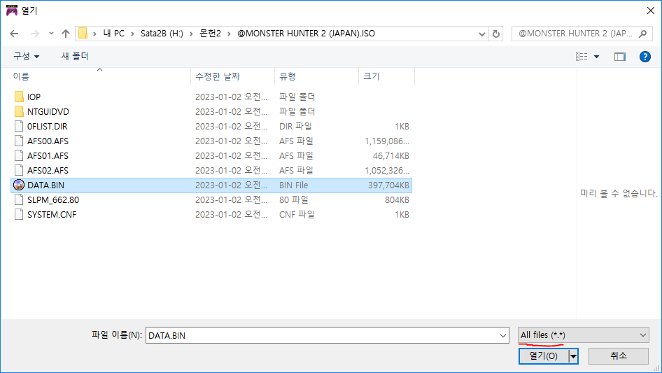Focus the folder search box

point(581,34)
